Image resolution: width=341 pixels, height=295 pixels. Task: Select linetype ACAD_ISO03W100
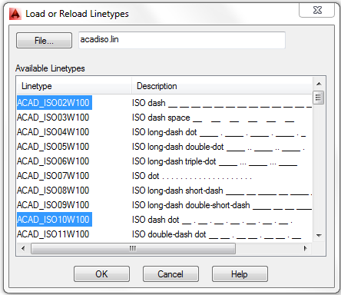pyautogui.click(x=53, y=118)
